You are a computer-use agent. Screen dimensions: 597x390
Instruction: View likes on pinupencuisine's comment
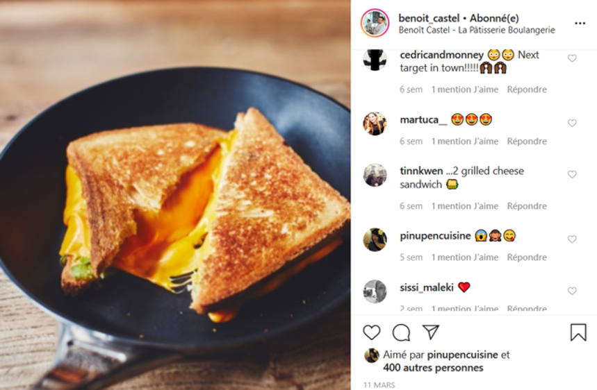(x=464, y=257)
